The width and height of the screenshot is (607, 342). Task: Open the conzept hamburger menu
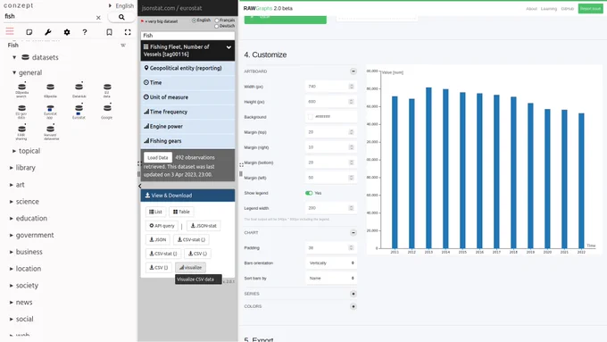[x=10, y=32]
